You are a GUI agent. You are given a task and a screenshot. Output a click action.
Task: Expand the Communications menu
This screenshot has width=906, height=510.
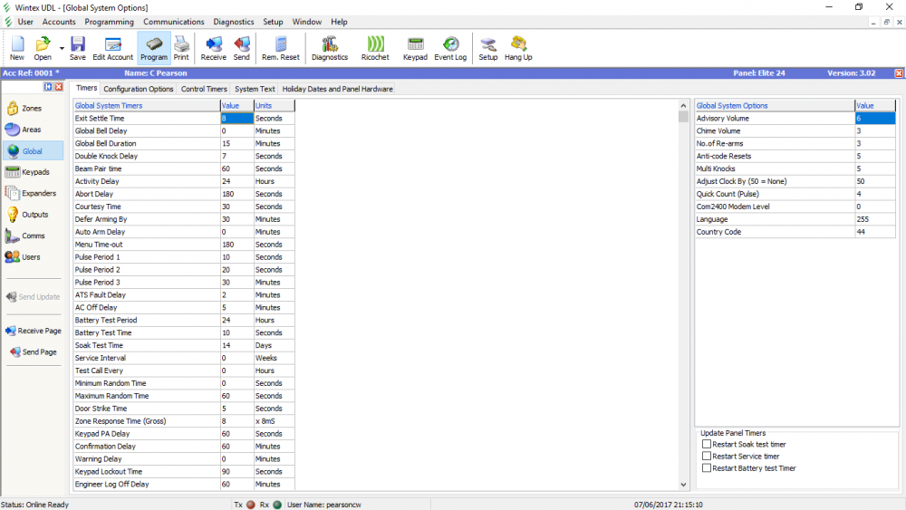[174, 22]
